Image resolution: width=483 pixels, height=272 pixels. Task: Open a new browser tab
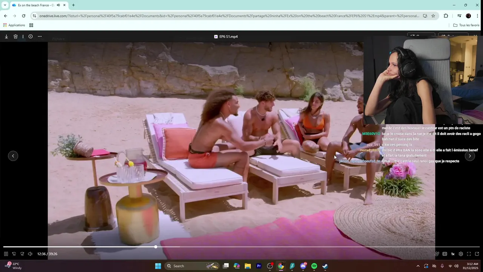(73, 5)
